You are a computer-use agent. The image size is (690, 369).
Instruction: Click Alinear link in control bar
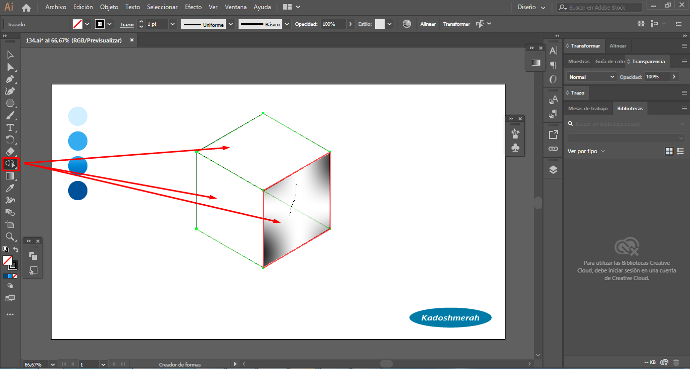point(428,24)
